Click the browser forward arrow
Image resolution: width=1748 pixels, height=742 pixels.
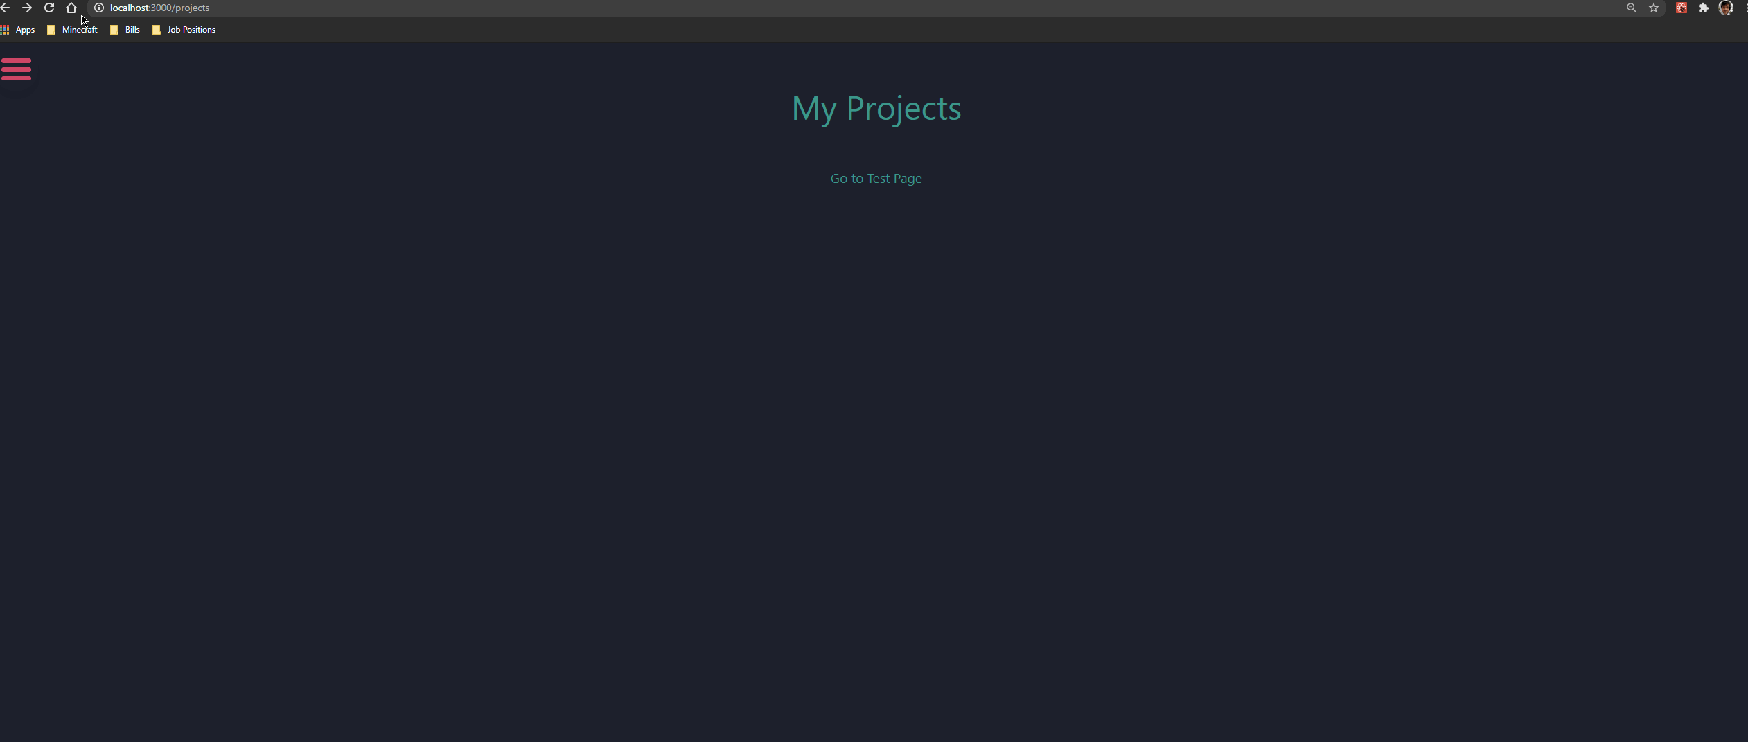click(27, 8)
